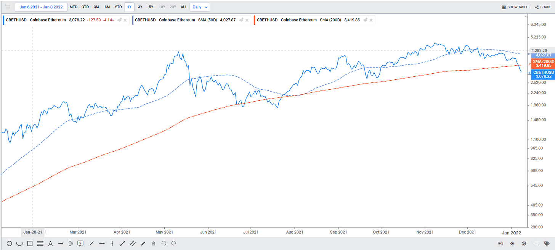Select the short trend line tool
Screen dimensions: 555x250
(91, 243)
